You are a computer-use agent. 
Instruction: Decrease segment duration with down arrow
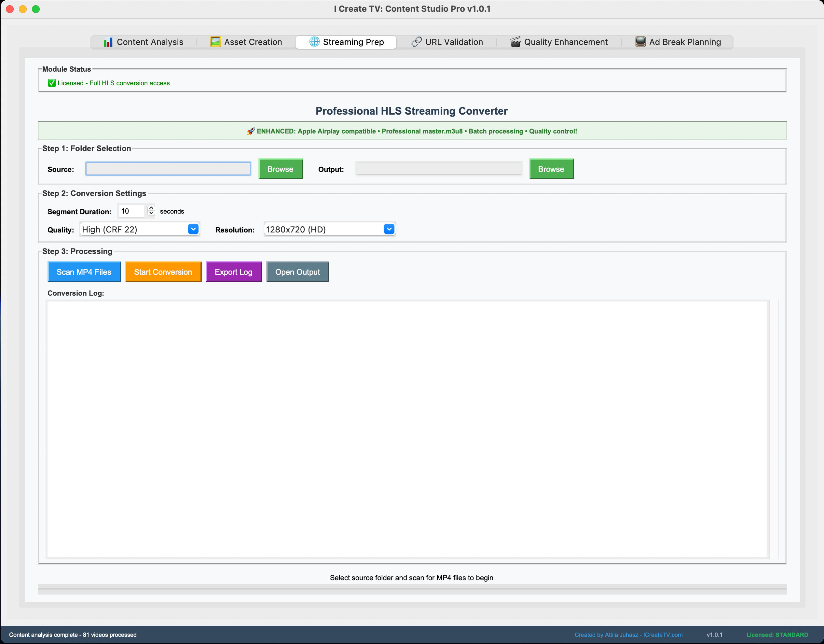pyautogui.click(x=151, y=214)
